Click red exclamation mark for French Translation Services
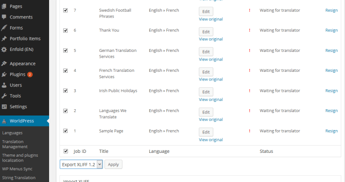The width and height of the screenshot is (345, 182). pyautogui.click(x=249, y=70)
